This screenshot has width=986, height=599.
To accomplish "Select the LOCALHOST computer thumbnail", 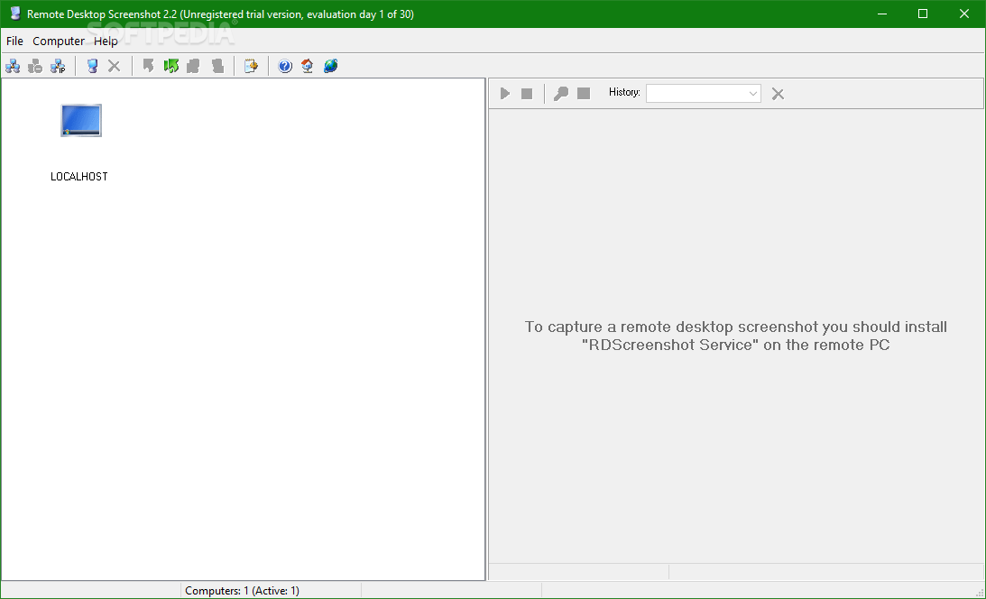I will pyautogui.click(x=81, y=120).
